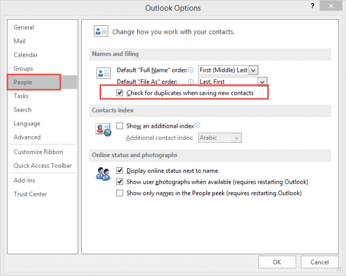The width and height of the screenshot is (346, 276).
Task: Click Change how you work with contacts text
Action: coord(173,32)
